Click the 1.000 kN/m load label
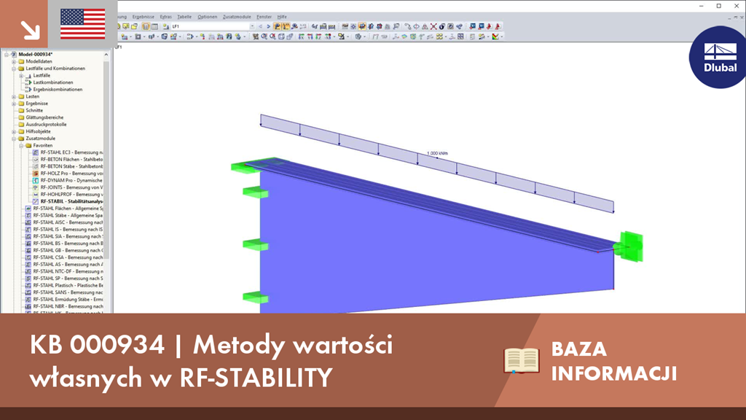This screenshot has width=746, height=420. click(437, 153)
